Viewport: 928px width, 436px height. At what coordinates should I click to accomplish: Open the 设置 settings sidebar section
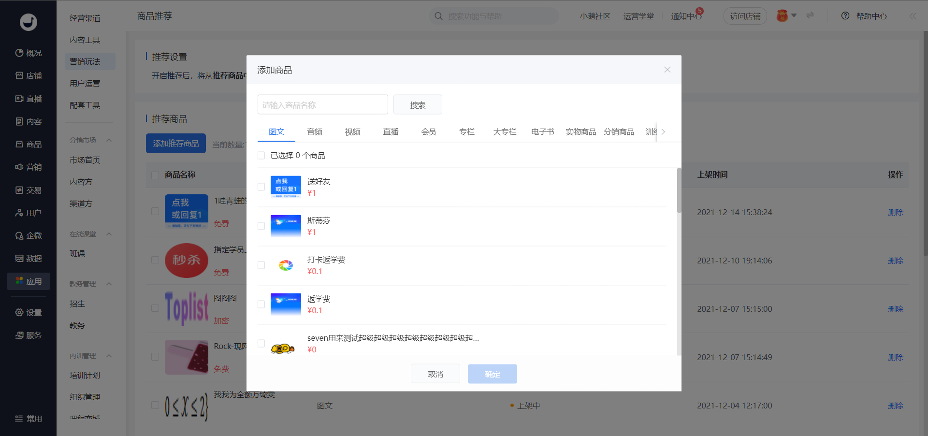(28, 312)
